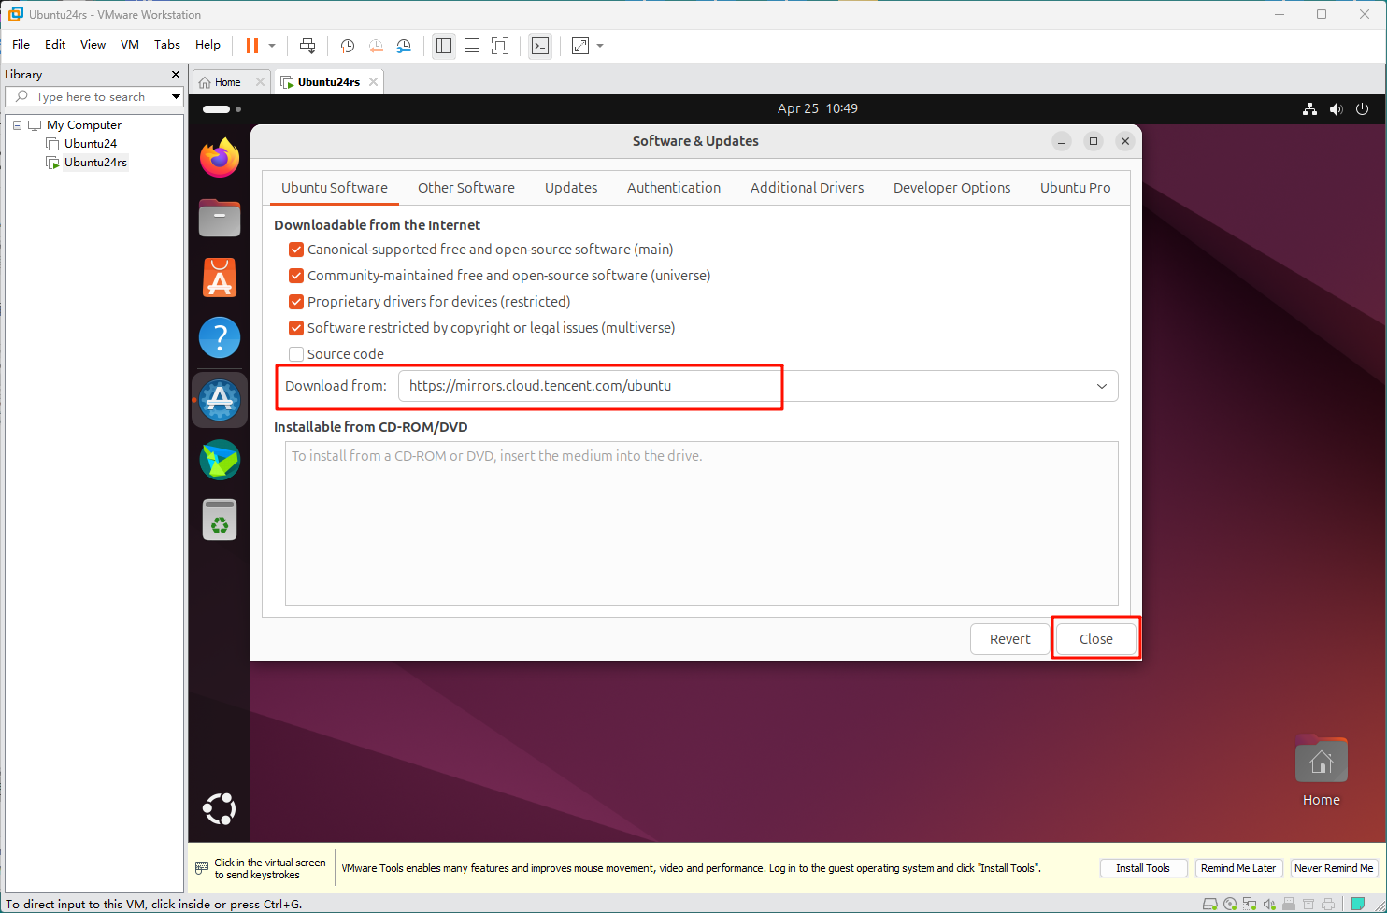Click the network icon in the top bar
The height and width of the screenshot is (913, 1387).
tap(1309, 108)
